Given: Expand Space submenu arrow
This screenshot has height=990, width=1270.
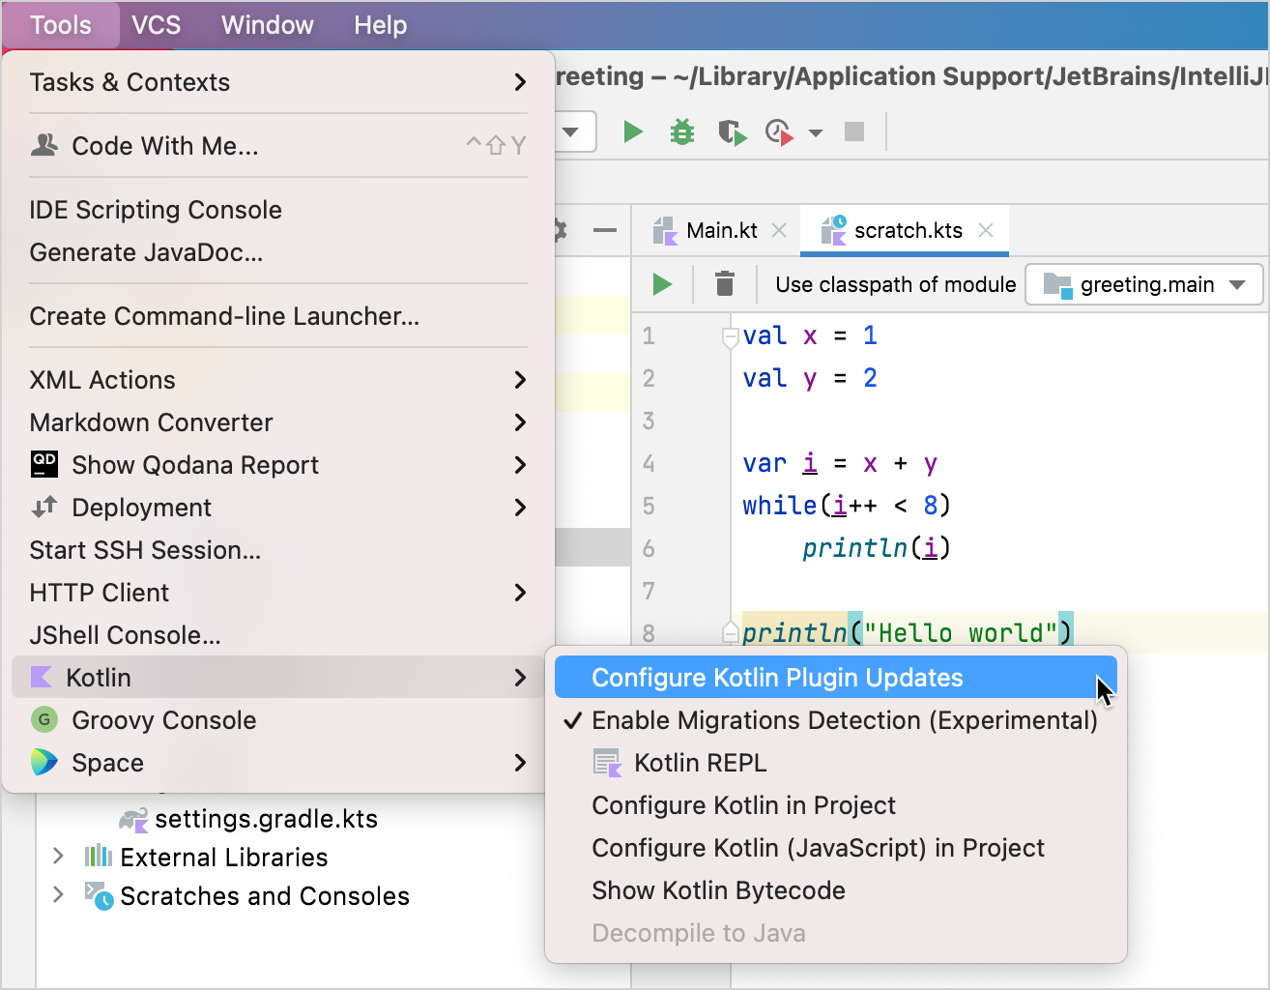Looking at the screenshot, I should 520,763.
